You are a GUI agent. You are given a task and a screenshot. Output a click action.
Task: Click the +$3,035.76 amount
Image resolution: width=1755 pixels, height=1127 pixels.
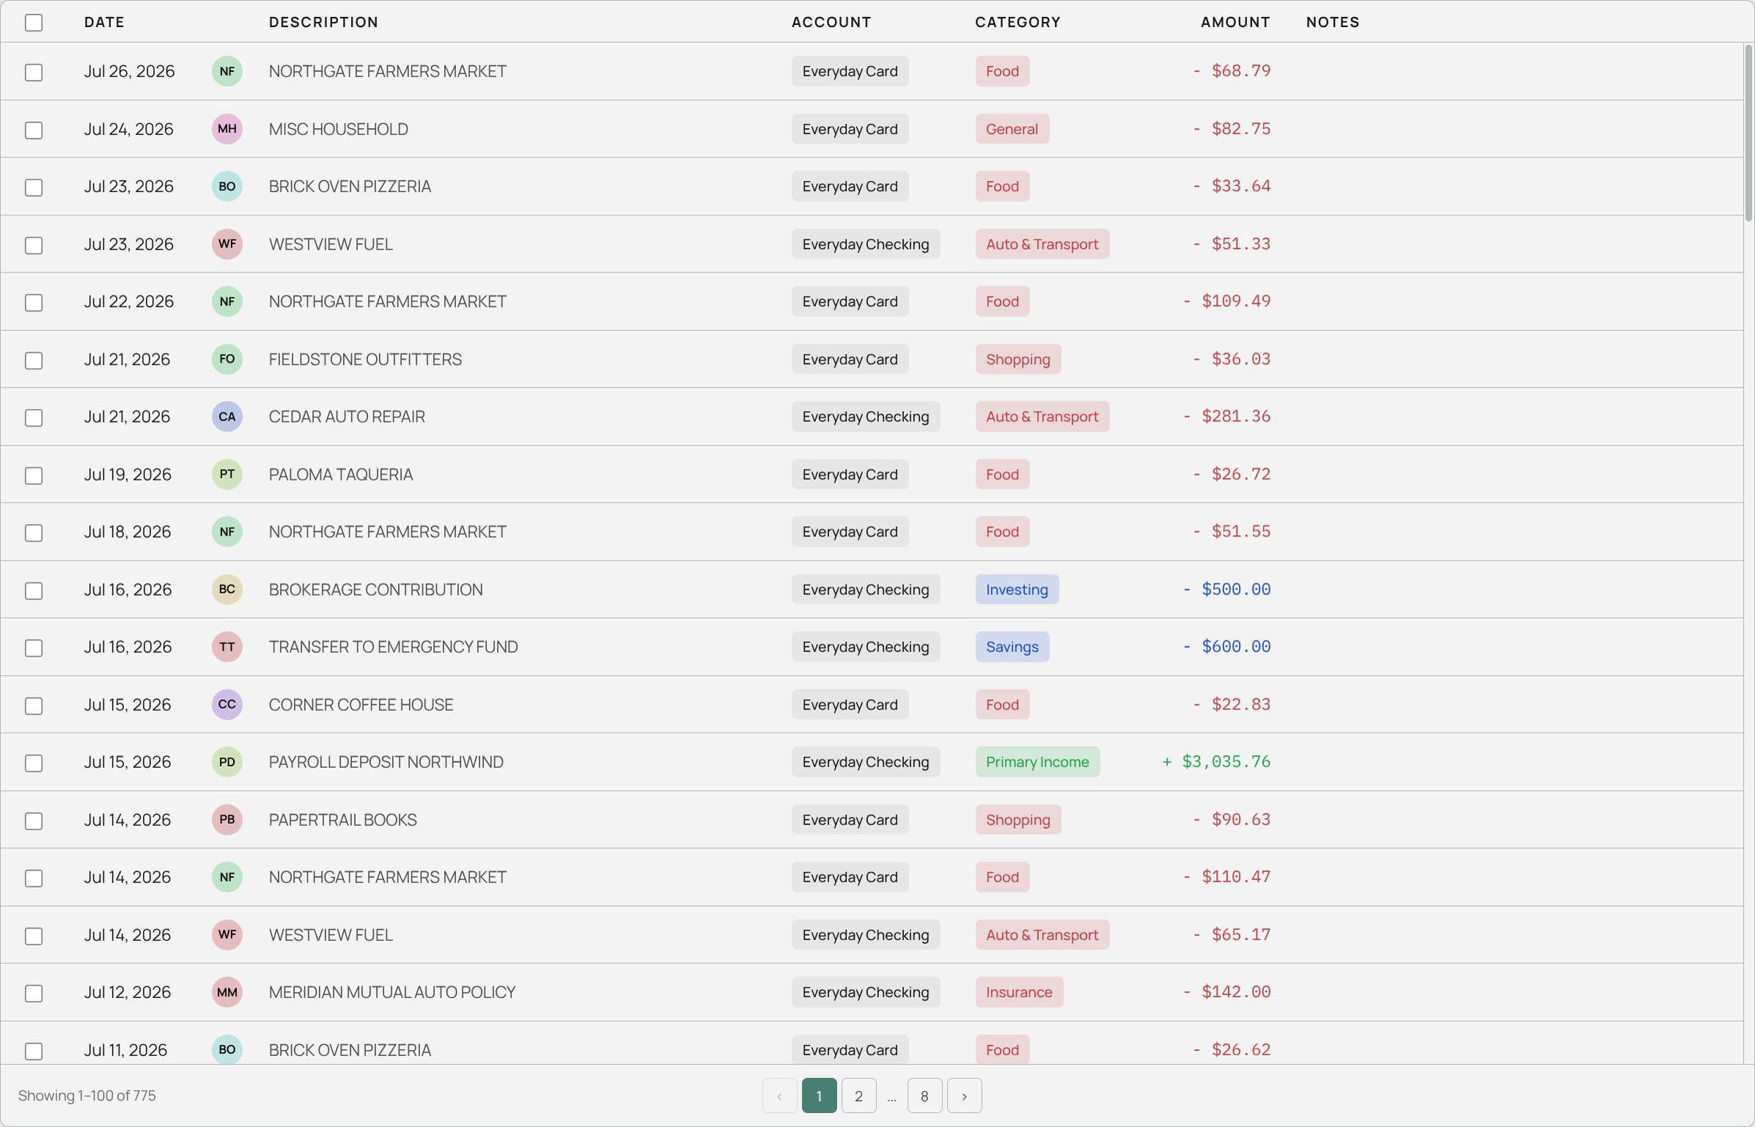coord(1216,761)
